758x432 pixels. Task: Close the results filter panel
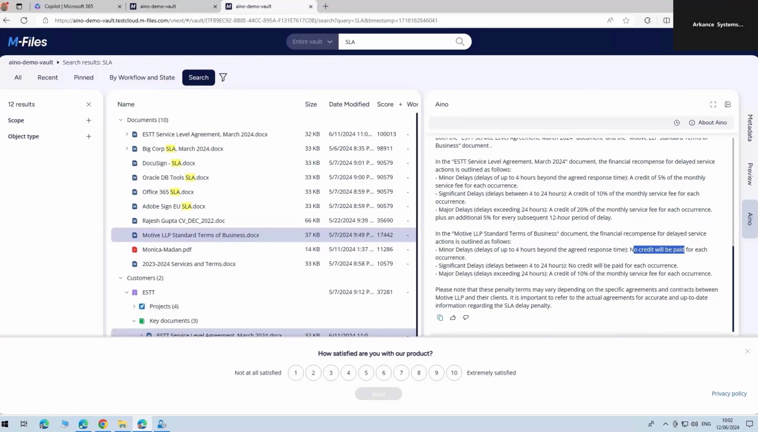(89, 104)
